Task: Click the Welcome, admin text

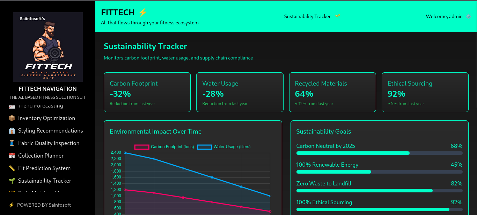Action: click(444, 16)
